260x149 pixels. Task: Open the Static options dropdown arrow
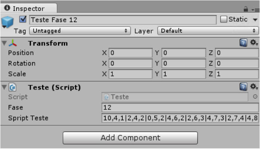pos(255,20)
